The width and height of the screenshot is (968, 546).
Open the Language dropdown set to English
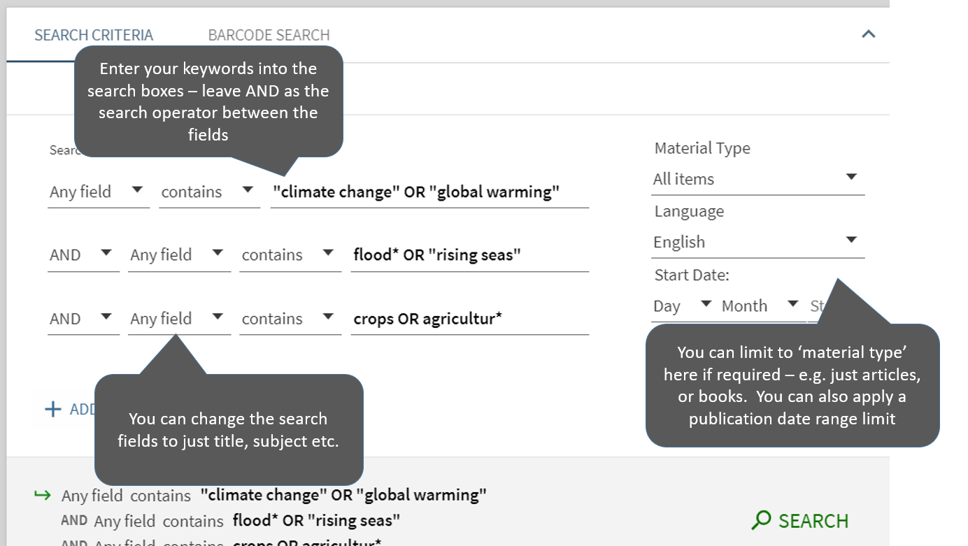(x=757, y=242)
